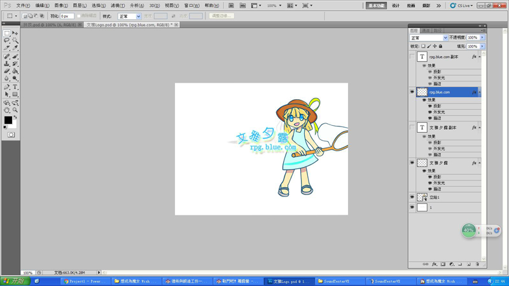Select the Dodge tool
The height and width of the screenshot is (286, 509).
coord(15,78)
